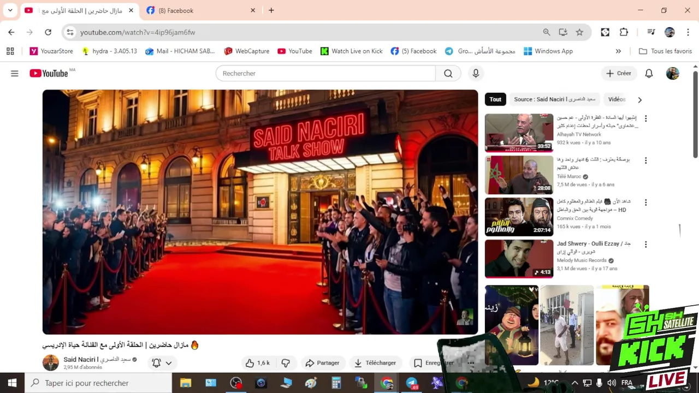Click the main video player
699x393 pixels.
pyautogui.click(x=260, y=212)
